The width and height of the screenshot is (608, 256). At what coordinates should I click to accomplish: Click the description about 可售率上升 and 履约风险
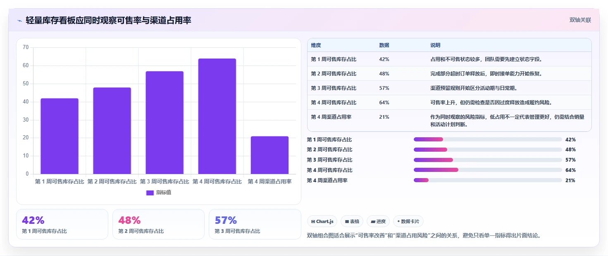coord(491,103)
